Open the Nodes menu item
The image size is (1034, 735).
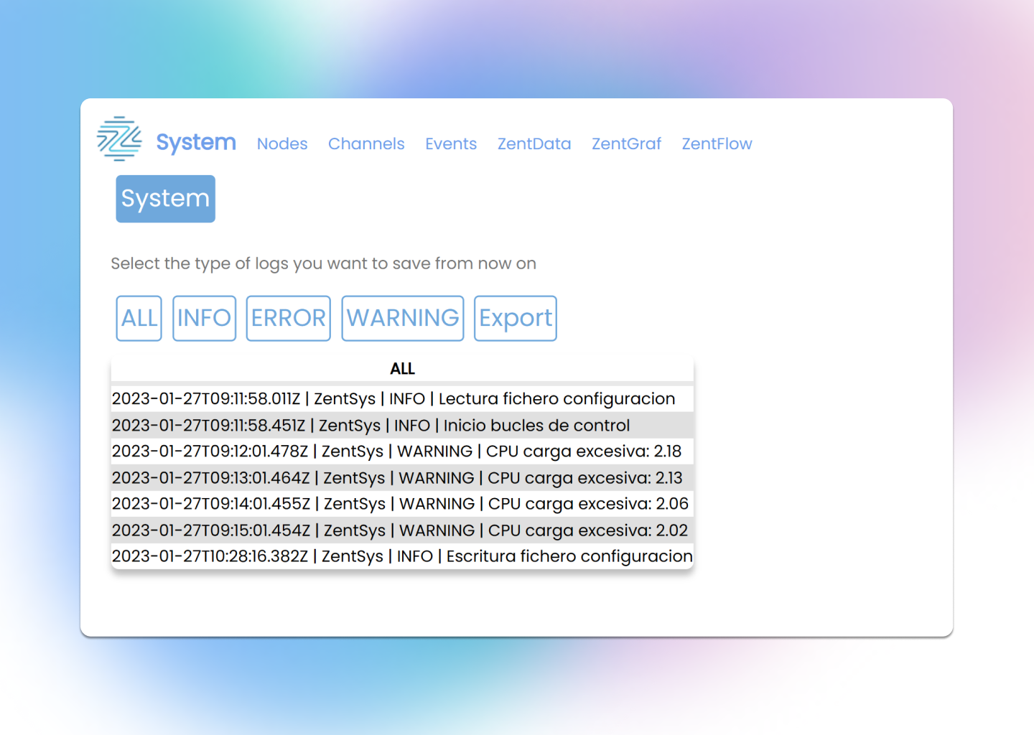(282, 144)
